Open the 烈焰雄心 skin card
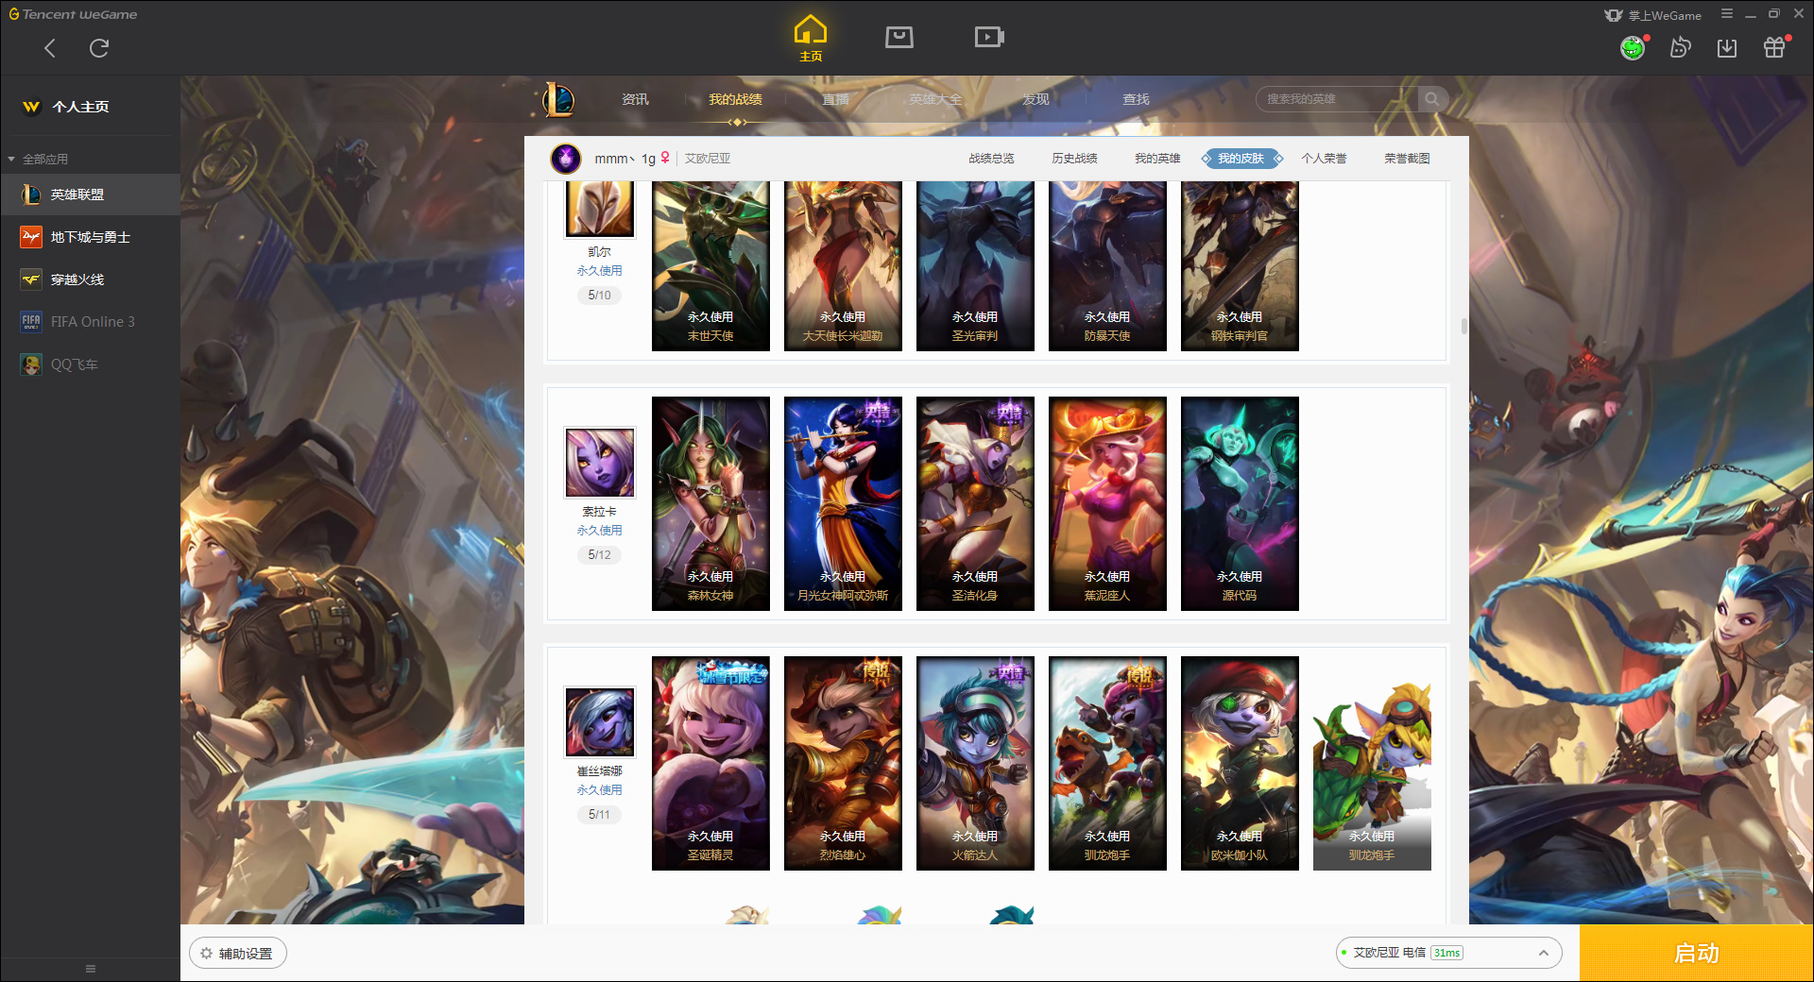The height and width of the screenshot is (982, 1814). [843, 763]
